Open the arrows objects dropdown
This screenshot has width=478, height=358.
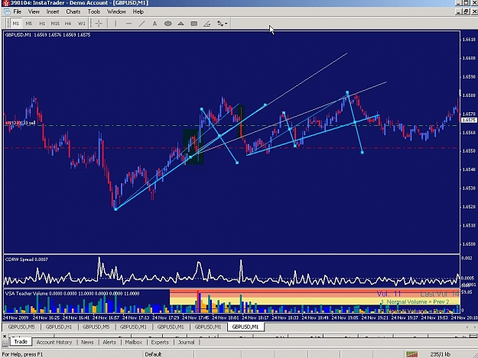tap(222, 24)
